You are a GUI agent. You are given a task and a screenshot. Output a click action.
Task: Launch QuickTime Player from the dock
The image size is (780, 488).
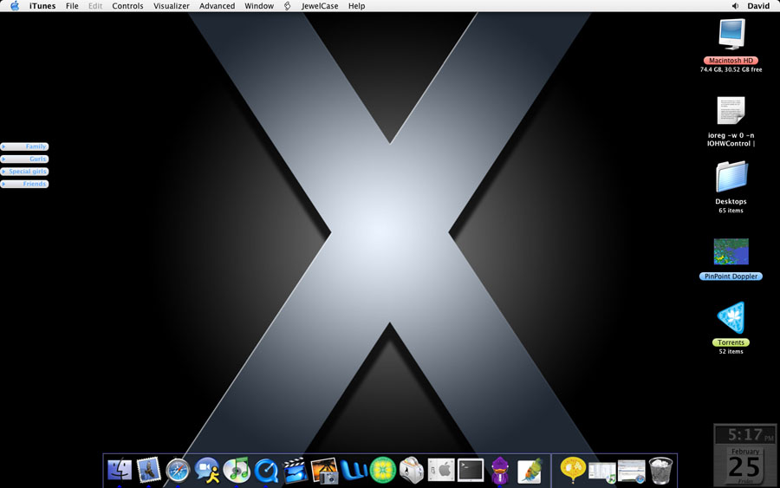(266, 471)
